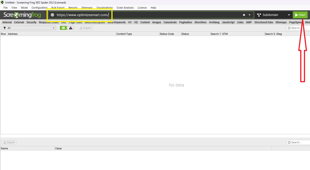Sort by the Status Code column header
Image resolution: width=310 pixels, height=170 pixels.
click(170, 34)
